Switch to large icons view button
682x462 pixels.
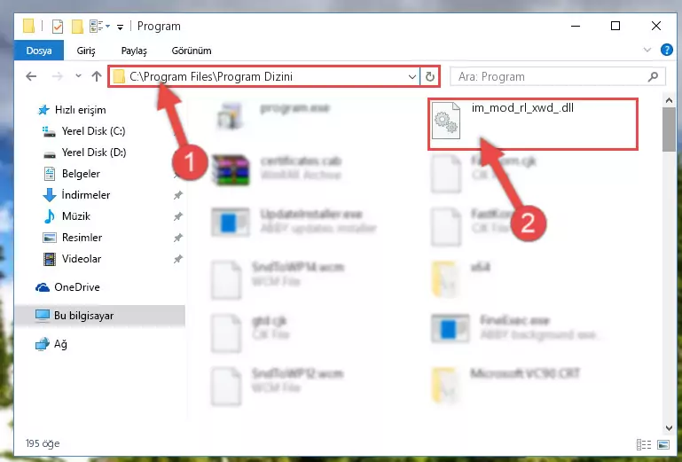pos(663,444)
